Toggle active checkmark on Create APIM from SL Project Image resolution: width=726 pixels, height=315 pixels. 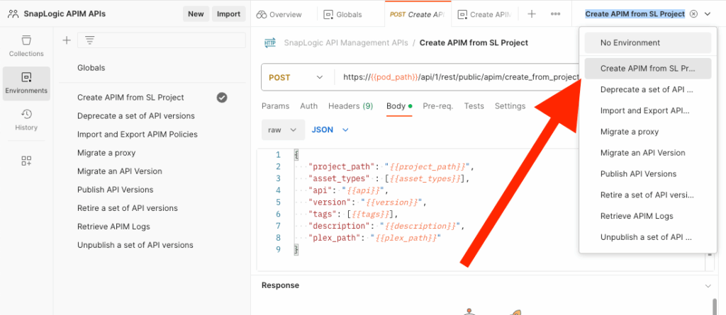point(222,98)
